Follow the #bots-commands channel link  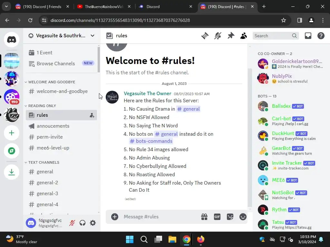point(151,141)
